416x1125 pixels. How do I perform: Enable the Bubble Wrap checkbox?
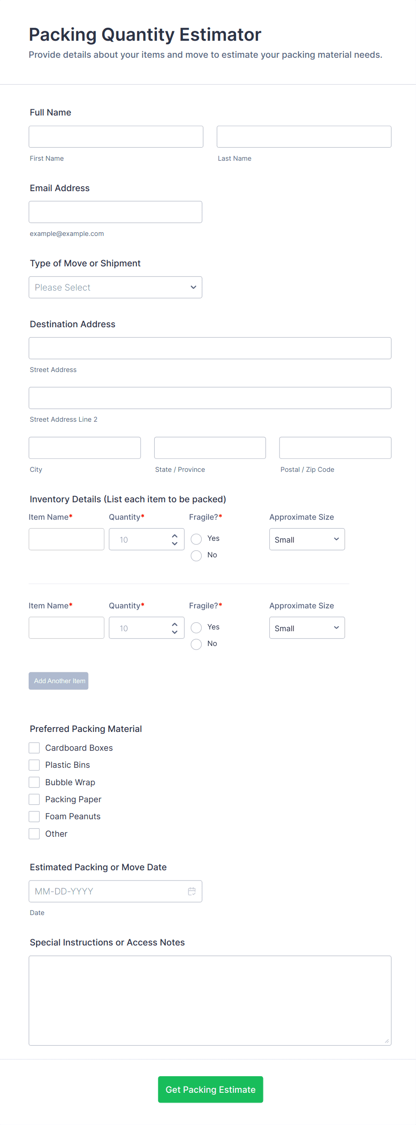click(34, 782)
